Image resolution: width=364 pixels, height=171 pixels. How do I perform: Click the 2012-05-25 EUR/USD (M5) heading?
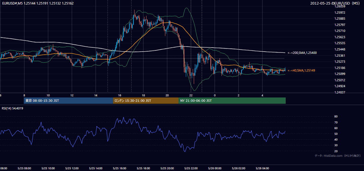[x=335, y=3]
